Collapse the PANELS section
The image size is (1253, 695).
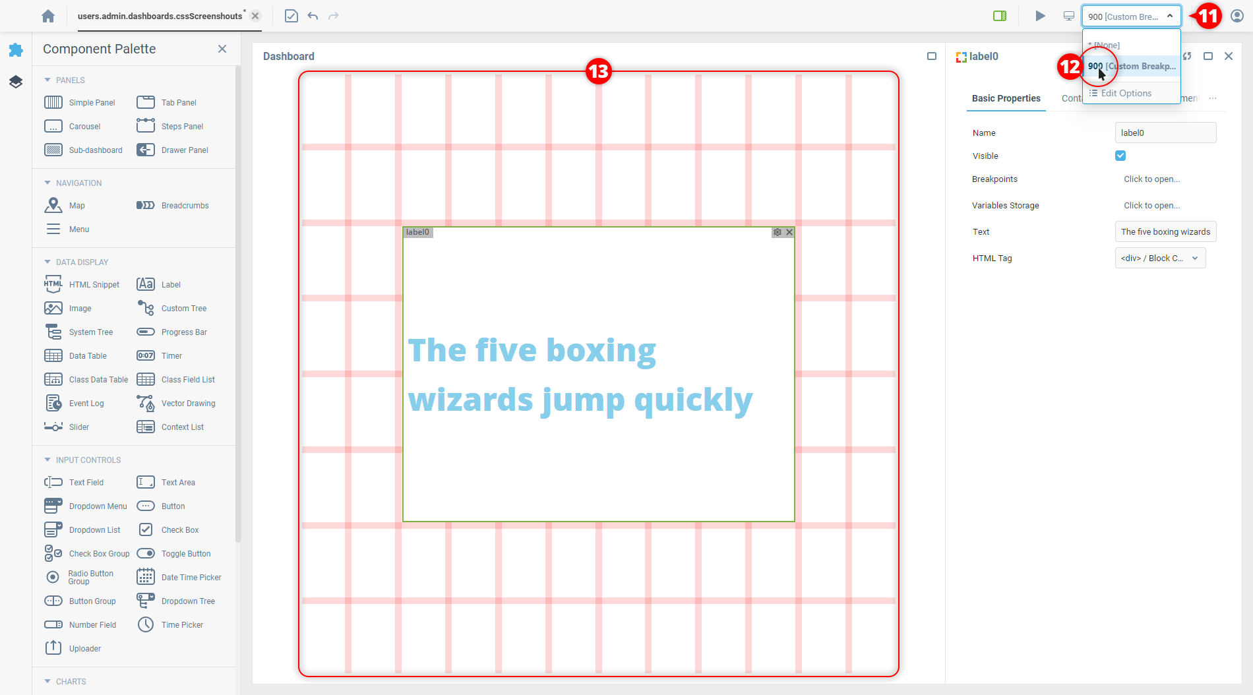click(x=47, y=80)
